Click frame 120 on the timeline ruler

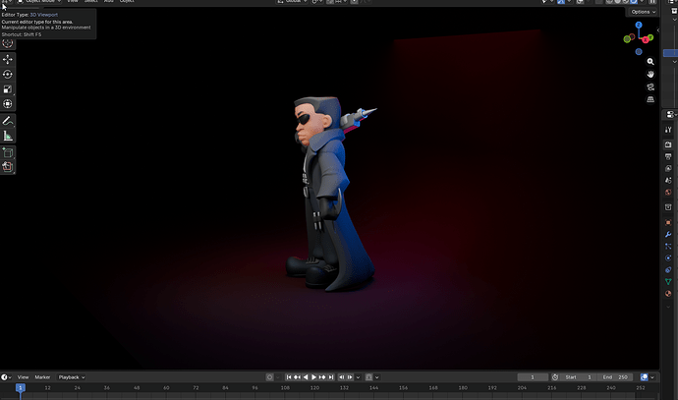pos(314,388)
